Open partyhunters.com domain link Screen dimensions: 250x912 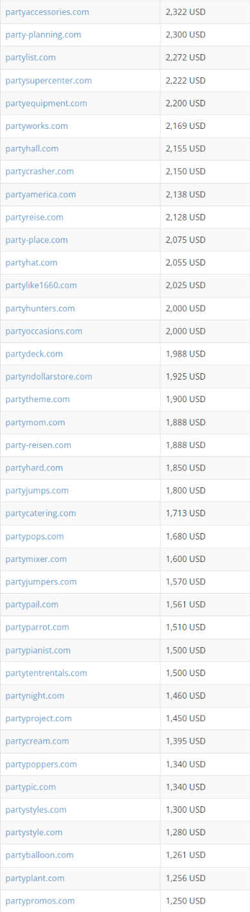[40, 308]
